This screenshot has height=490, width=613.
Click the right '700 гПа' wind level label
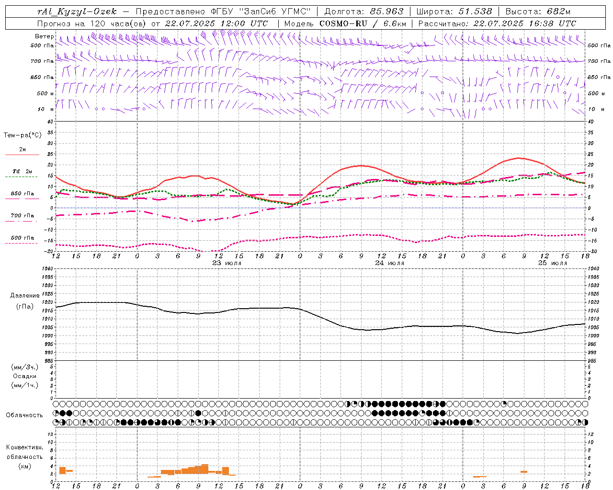(599, 61)
